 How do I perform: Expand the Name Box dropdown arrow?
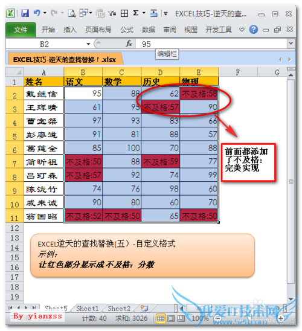pos(88,44)
